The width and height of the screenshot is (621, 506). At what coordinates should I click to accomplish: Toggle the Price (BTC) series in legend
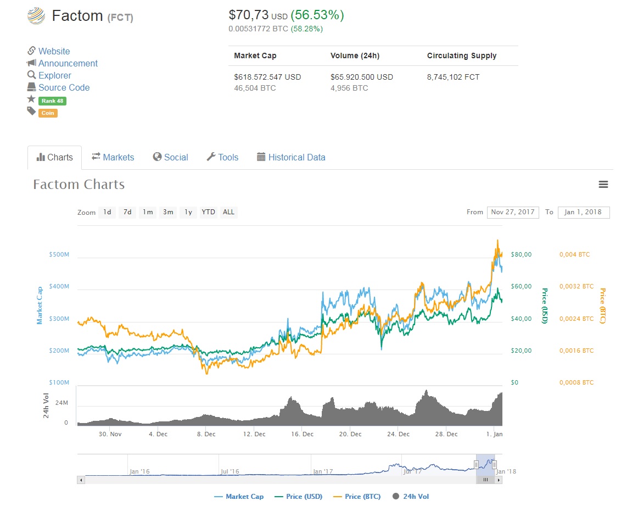[x=357, y=497]
